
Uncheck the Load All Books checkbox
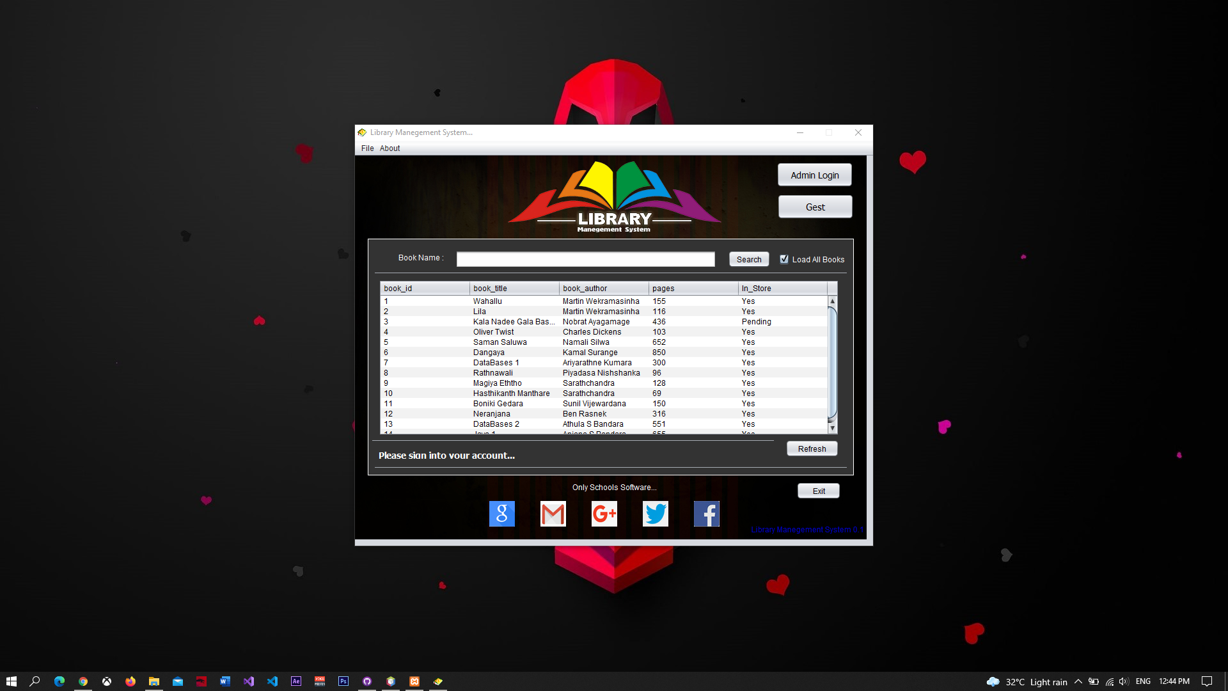tap(784, 258)
